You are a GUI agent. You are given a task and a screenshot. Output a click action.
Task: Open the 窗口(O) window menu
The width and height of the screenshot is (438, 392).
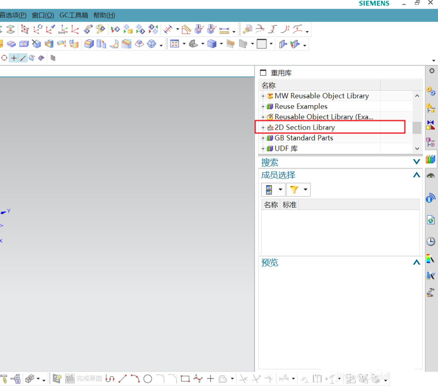coord(43,15)
